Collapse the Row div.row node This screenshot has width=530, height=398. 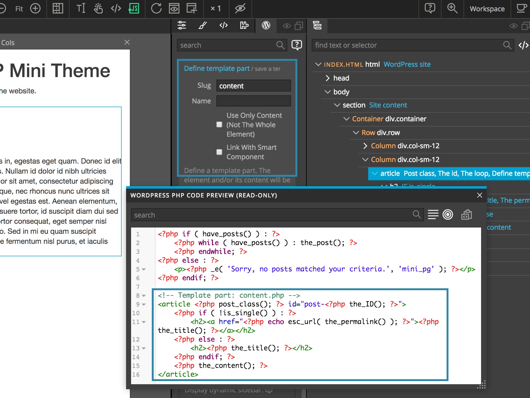[x=356, y=133]
